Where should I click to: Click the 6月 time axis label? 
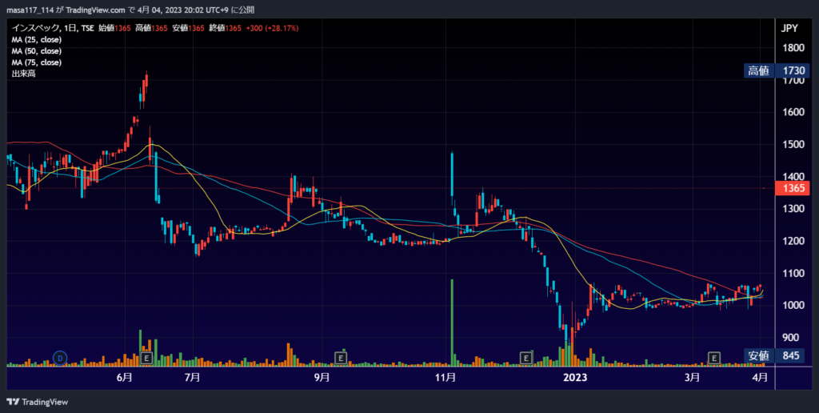pyautogui.click(x=124, y=378)
